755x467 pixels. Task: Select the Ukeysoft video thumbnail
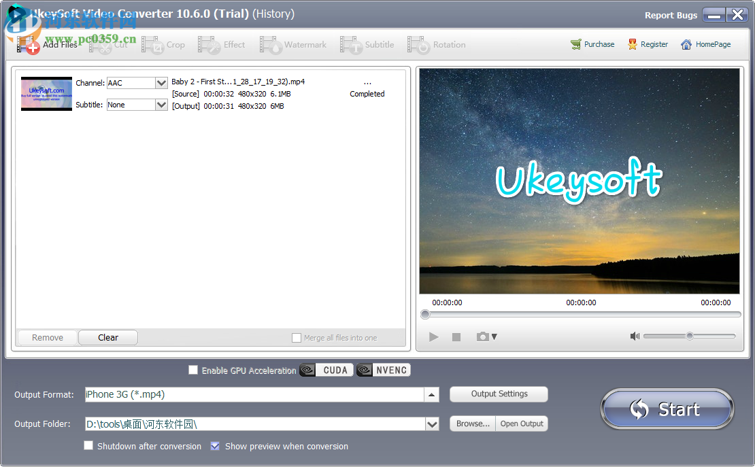pyautogui.click(x=46, y=93)
